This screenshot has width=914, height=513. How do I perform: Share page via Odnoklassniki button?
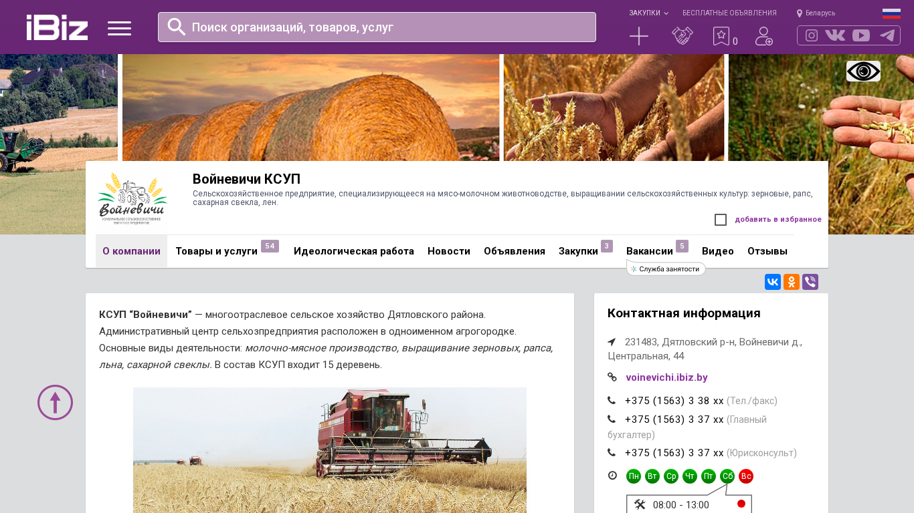click(x=792, y=282)
